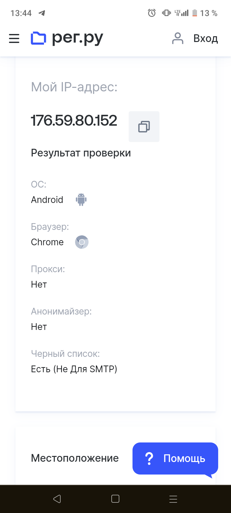Viewport: 231px width, 513px height.
Task: Open the hamburger navigation menu
Action: [14, 39]
